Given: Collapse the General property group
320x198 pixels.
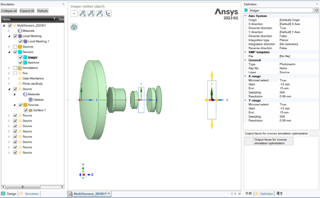Looking at the screenshot, I should (x=245, y=60).
